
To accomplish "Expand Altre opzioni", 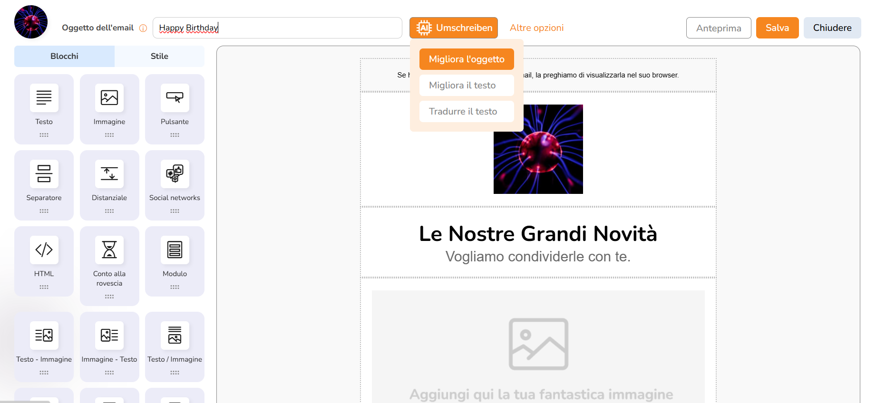I will pyautogui.click(x=536, y=28).
